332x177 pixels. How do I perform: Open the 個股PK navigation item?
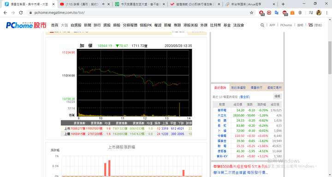coord(146,25)
